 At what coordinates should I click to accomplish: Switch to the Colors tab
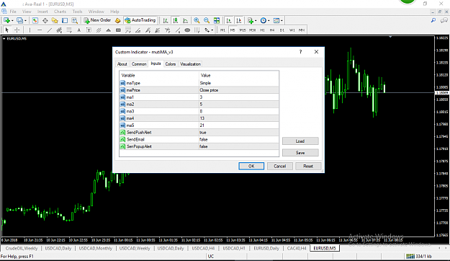(171, 64)
